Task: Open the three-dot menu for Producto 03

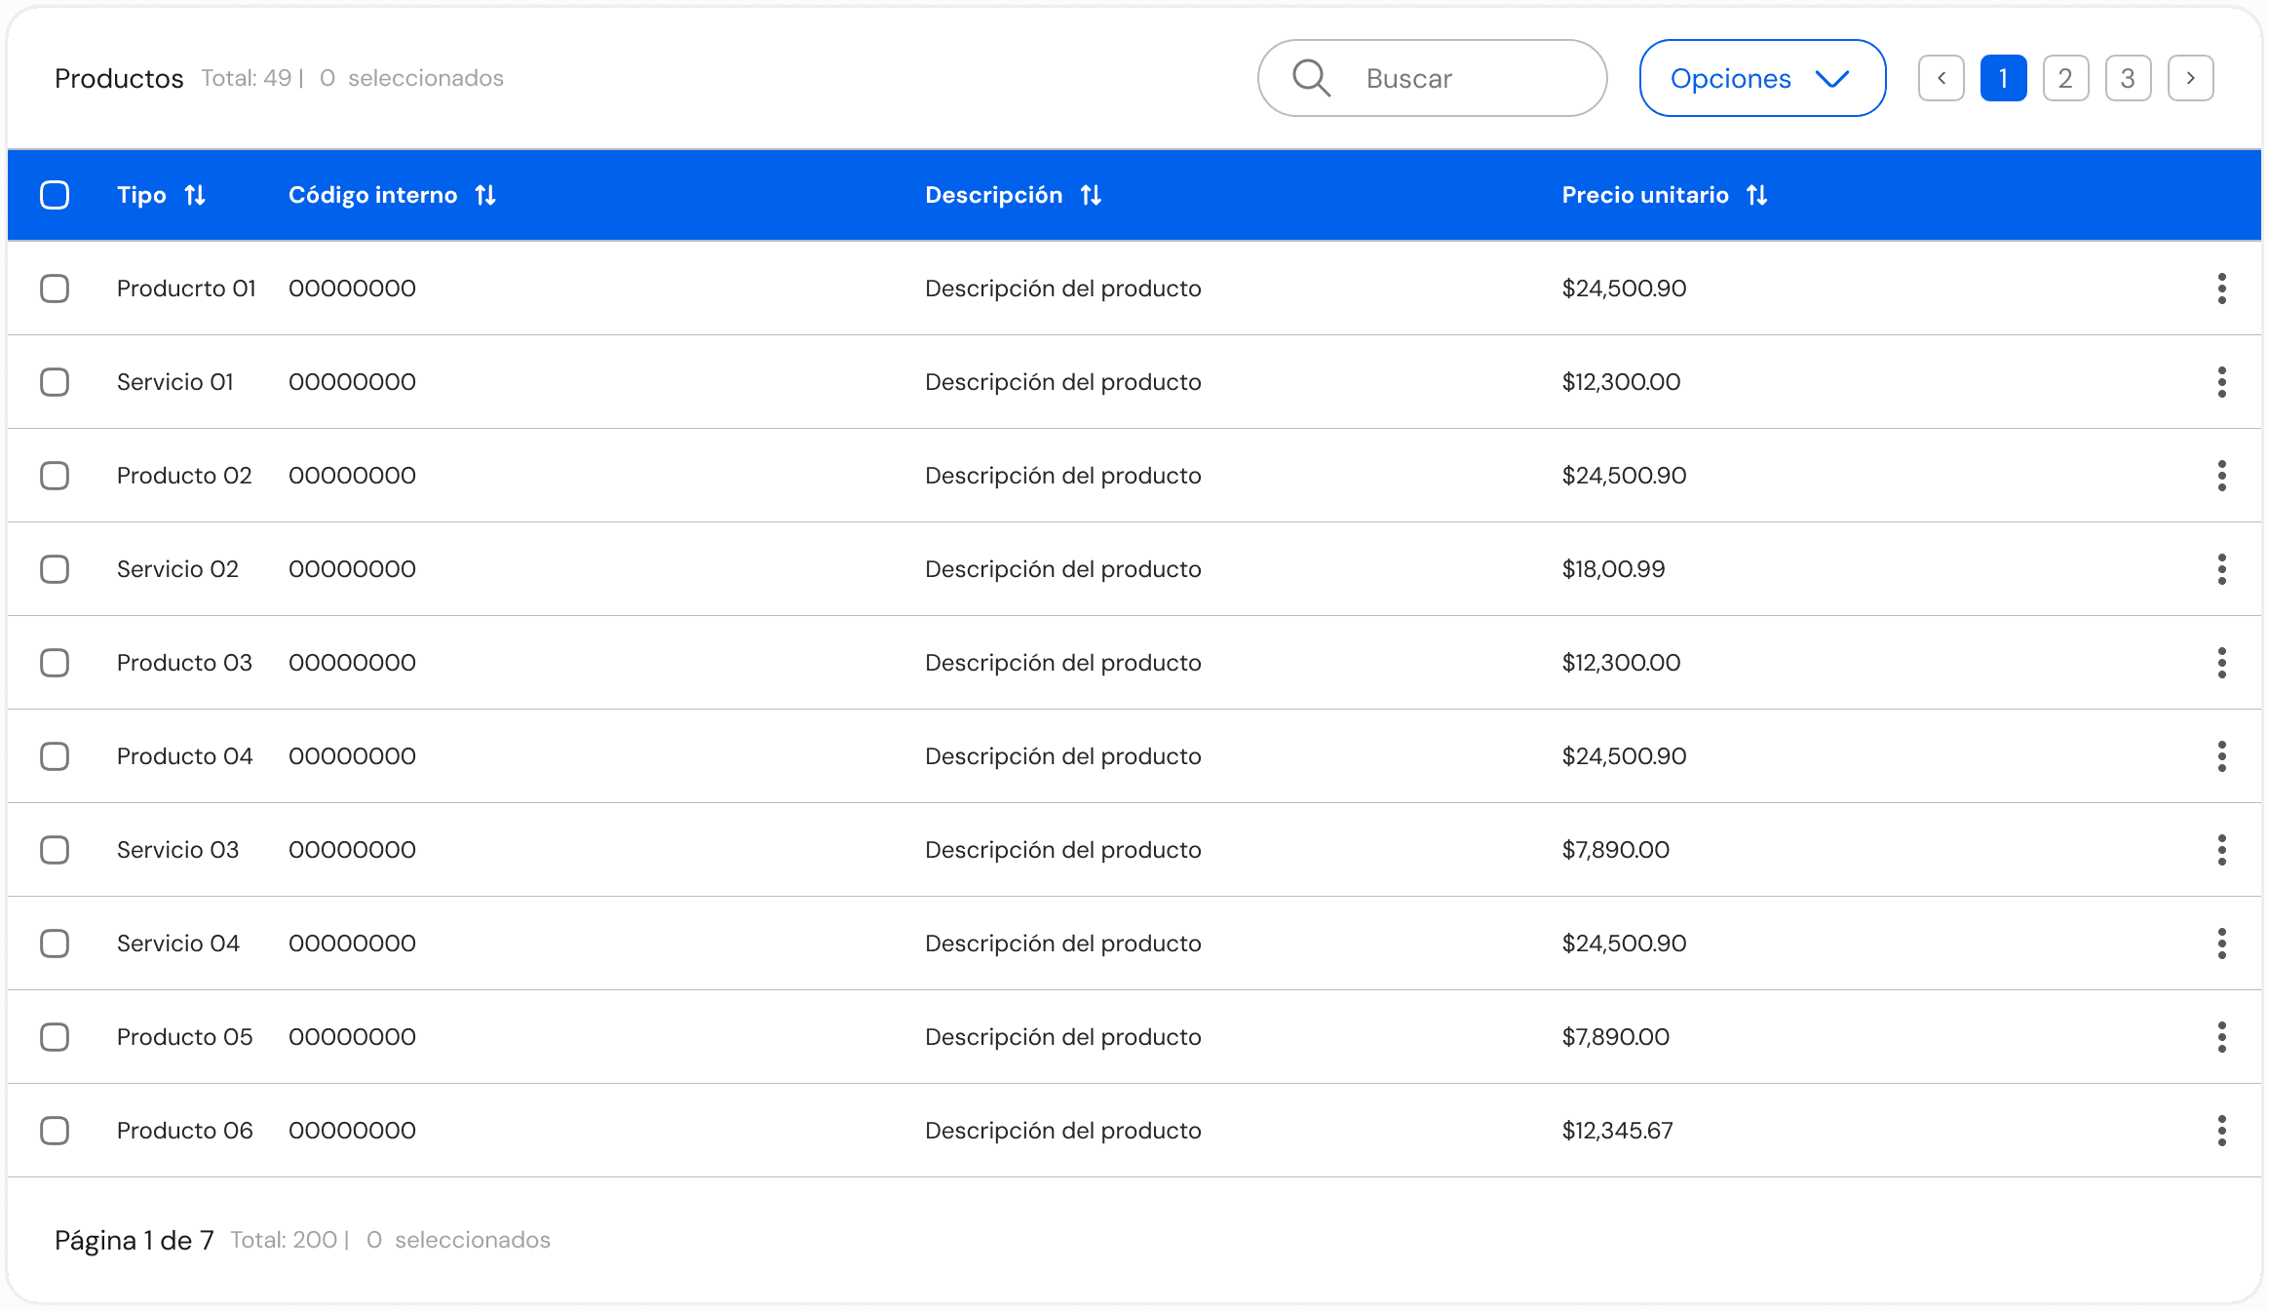Action: [2222, 663]
